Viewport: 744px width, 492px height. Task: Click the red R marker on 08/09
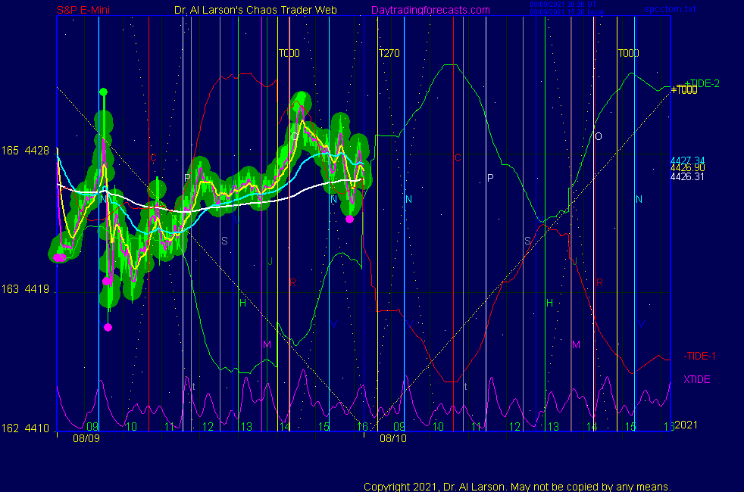click(292, 282)
